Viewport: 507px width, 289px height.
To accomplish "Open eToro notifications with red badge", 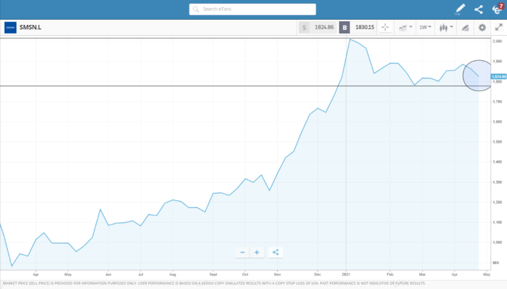I will click(x=497, y=9).
